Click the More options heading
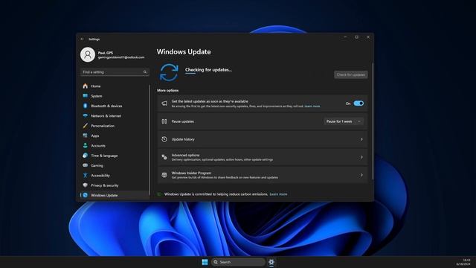Viewport: 476px width, 268px height. [x=167, y=91]
